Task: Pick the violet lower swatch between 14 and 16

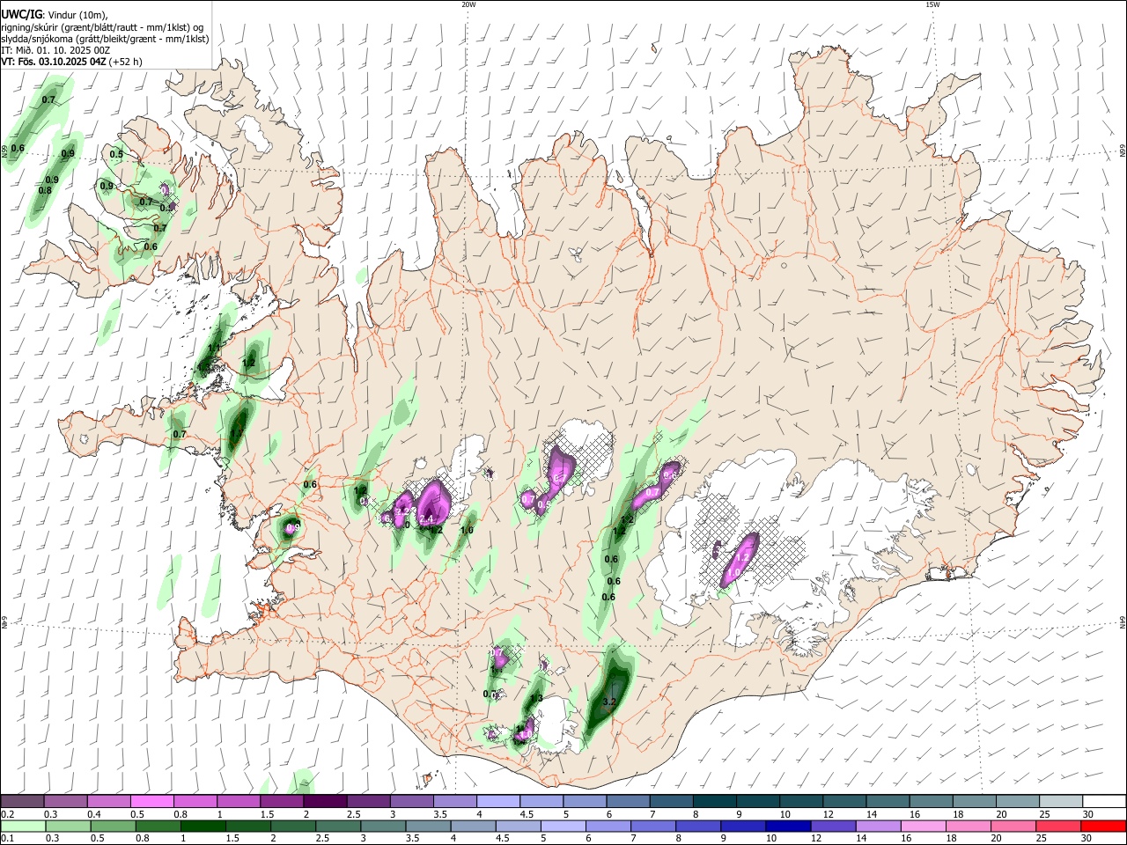Action: 878,826
